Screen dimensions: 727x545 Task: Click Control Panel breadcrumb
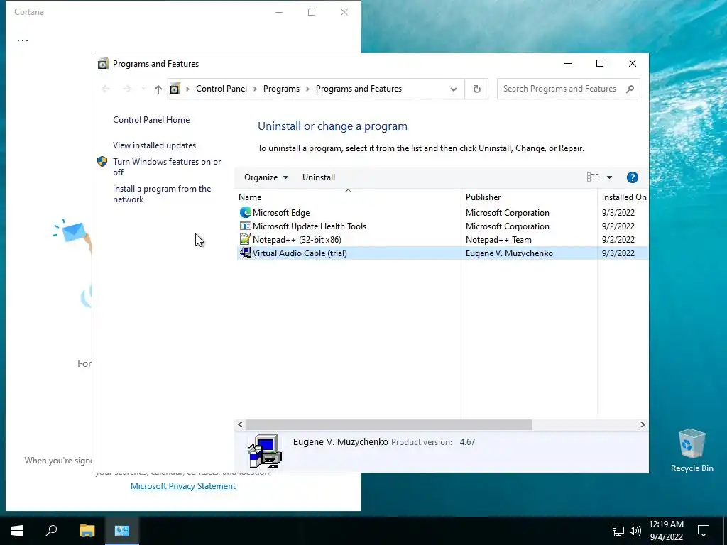[x=222, y=89]
